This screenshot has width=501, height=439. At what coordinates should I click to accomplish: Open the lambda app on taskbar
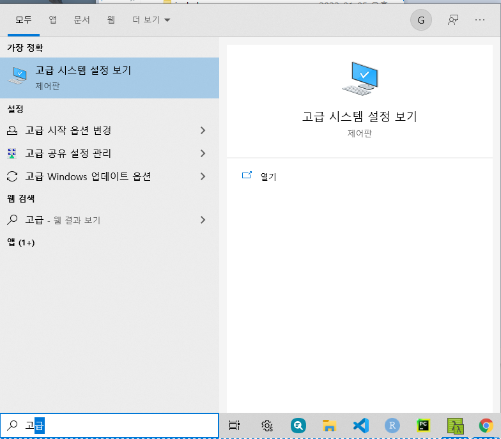[455, 426]
